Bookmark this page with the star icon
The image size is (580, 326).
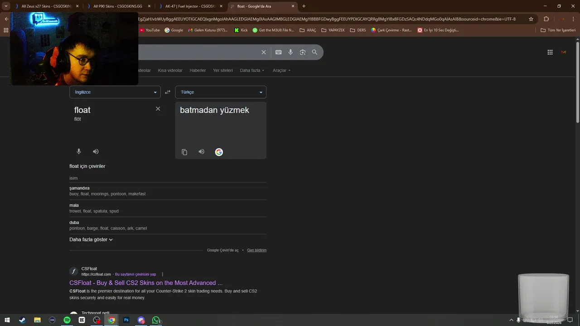531,19
